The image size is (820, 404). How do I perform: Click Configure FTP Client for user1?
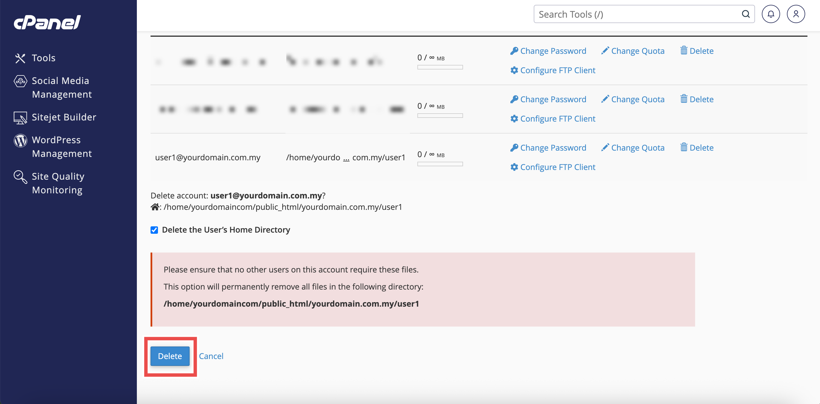tap(557, 167)
